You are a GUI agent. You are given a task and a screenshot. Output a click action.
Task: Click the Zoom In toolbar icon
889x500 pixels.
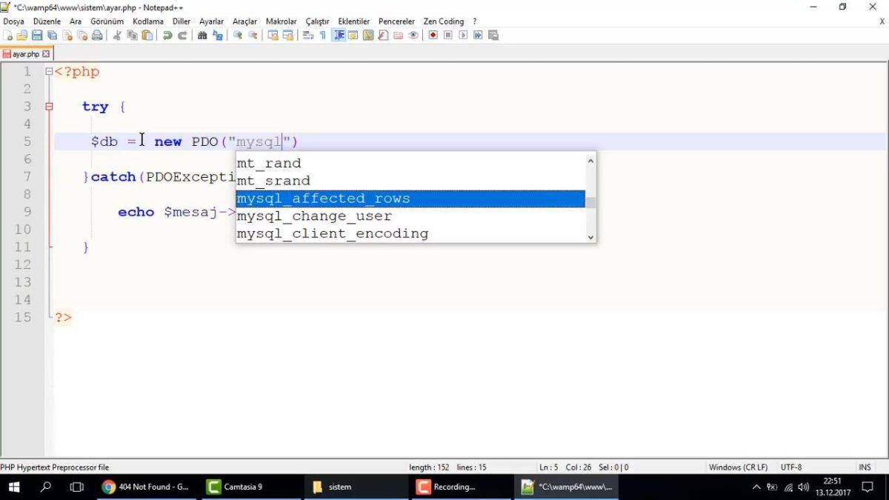[x=238, y=35]
